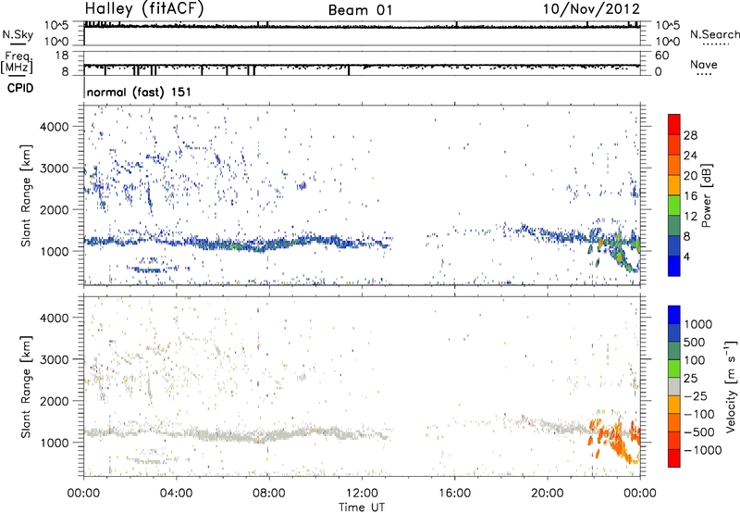Click the '18' frequency axis tick label
740x513 pixels.
[x=62, y=56]
